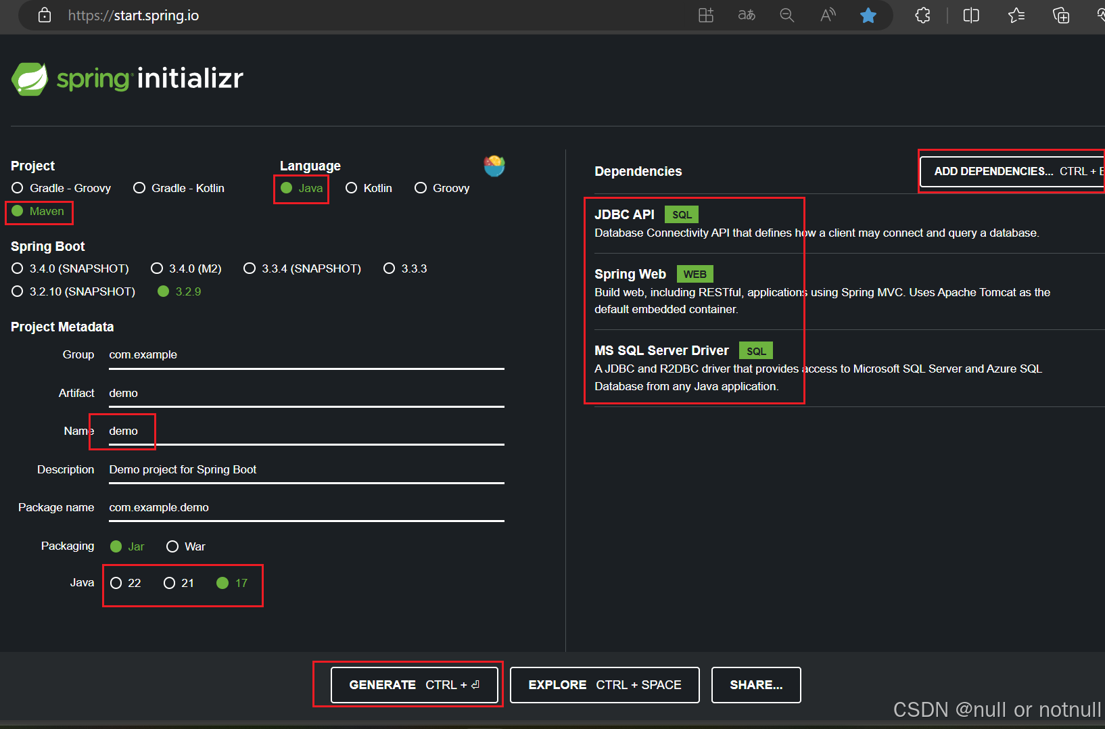Click the Description input field

[x=306, y=470]
